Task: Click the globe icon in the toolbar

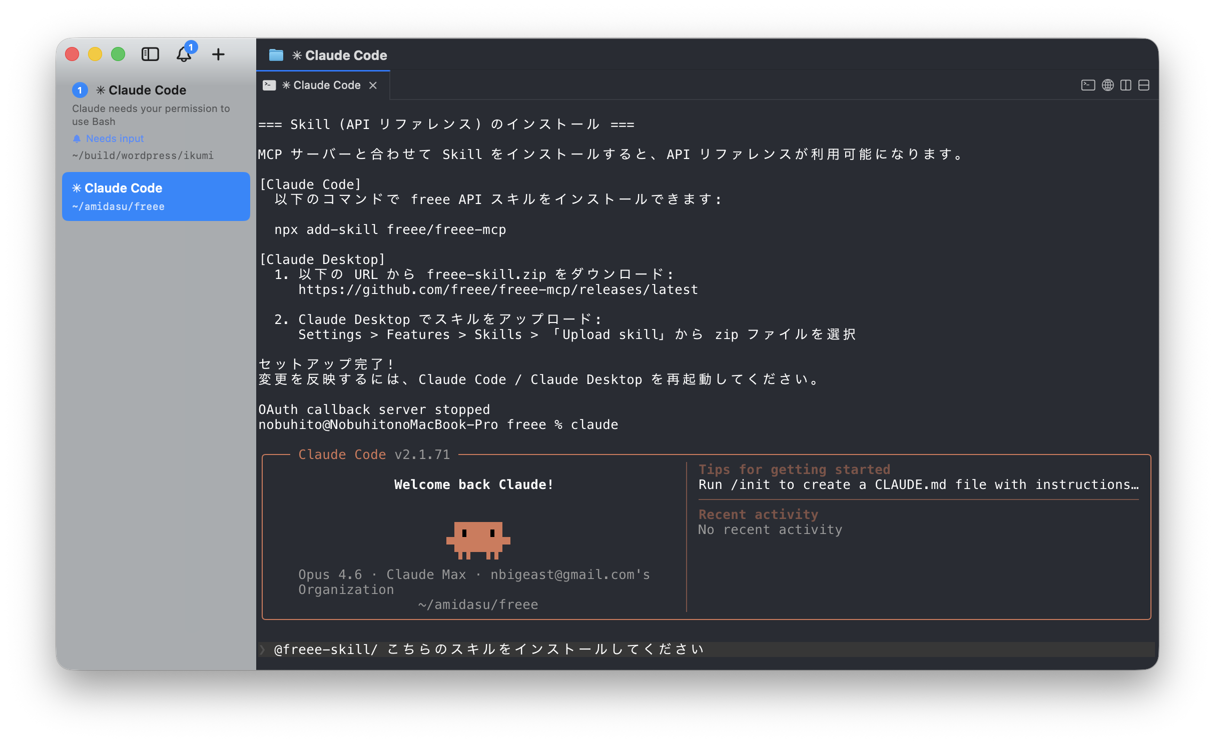Action: coord(1108,85)
